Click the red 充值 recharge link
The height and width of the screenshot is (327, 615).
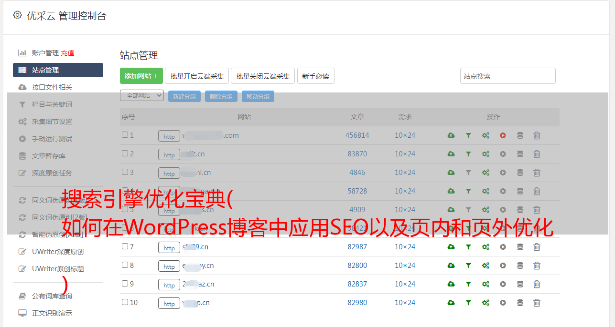tap(67, 53)
